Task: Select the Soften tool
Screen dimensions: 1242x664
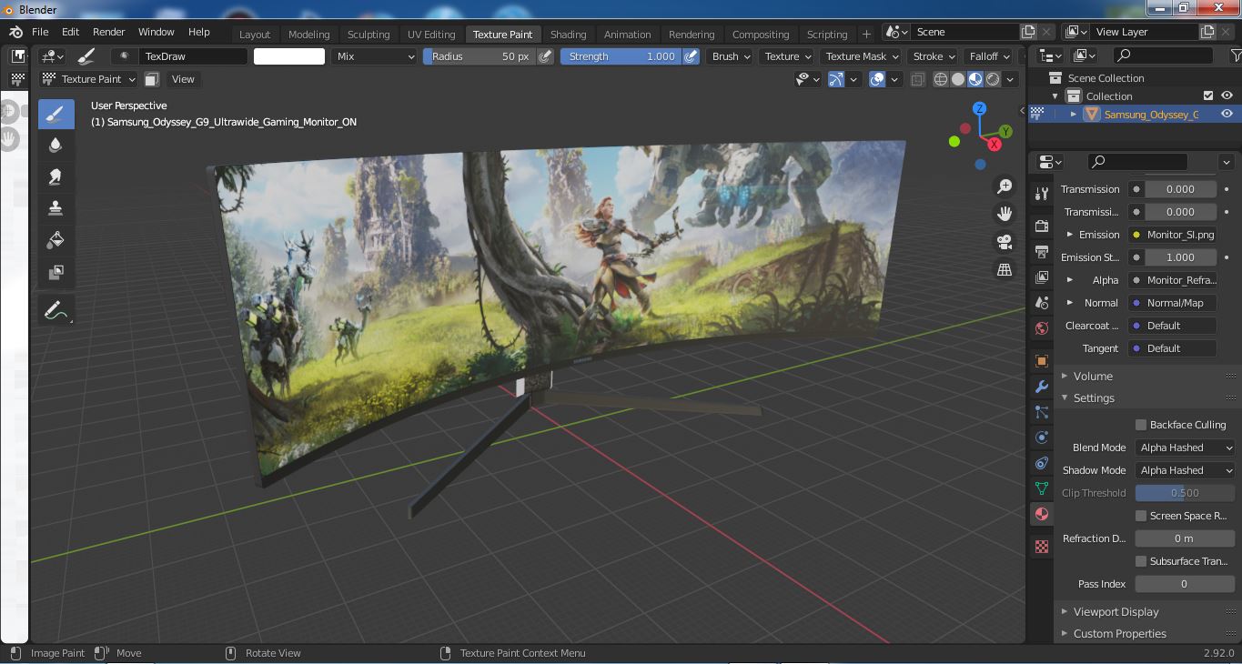Action: (56, 146)
